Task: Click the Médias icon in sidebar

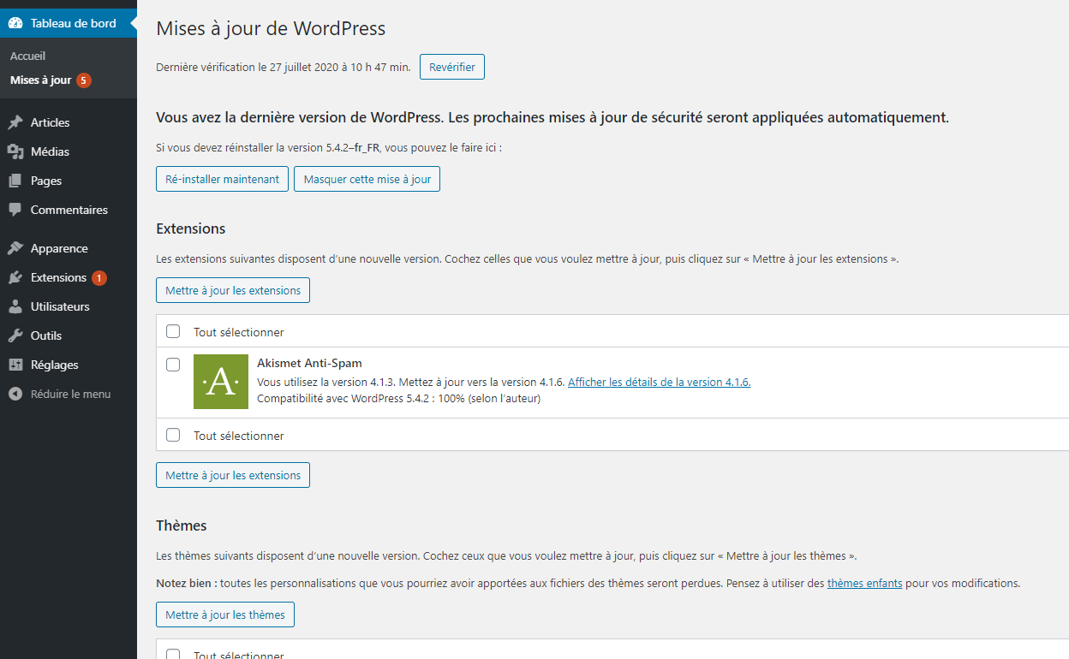Action: [15, 151]
